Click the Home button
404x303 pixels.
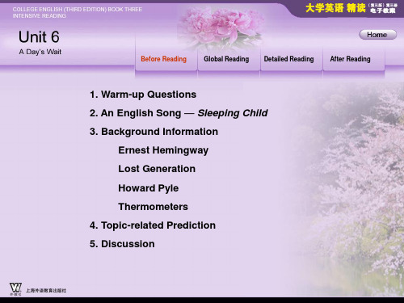[x=377, y=35]
